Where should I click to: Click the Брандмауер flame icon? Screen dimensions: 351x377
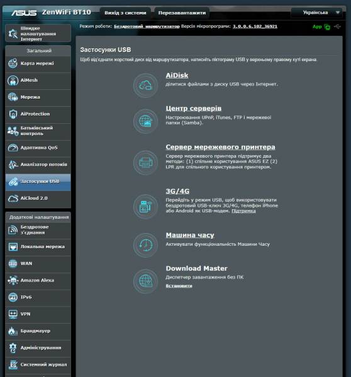point(13,331)
